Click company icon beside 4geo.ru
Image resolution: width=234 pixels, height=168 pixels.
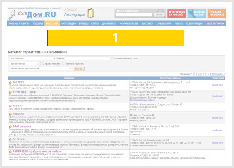tap(10, 106)
